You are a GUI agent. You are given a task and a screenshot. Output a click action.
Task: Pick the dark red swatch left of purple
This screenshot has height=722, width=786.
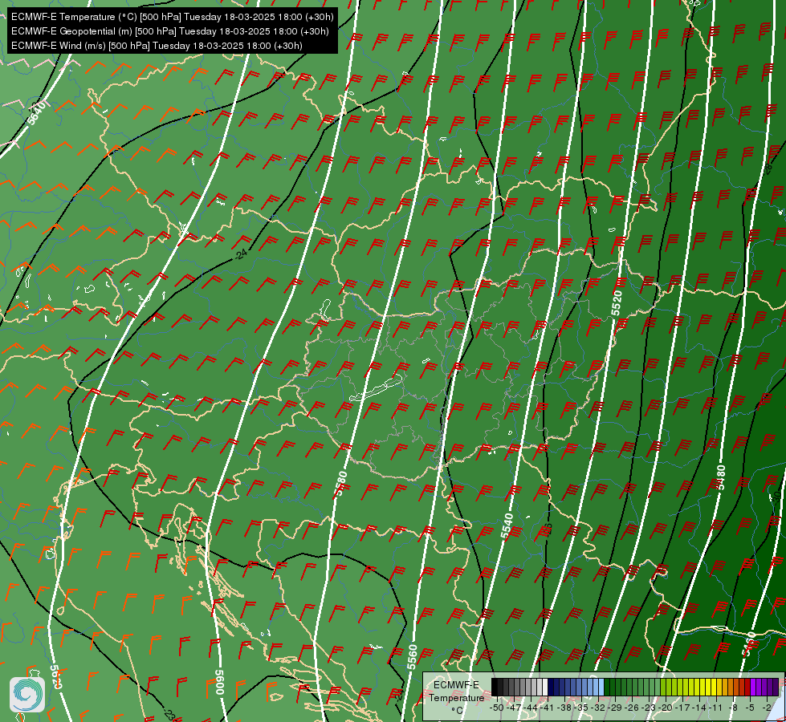747,687
